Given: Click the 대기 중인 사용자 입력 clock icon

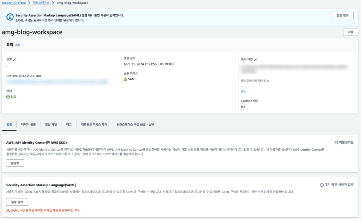Looking at the screenshot, I should pos(322,185).
